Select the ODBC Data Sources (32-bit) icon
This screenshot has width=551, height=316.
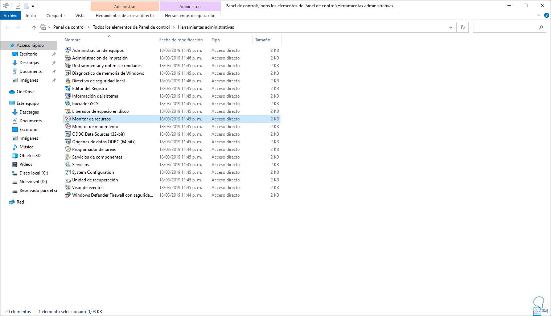[x=68, y=134]
